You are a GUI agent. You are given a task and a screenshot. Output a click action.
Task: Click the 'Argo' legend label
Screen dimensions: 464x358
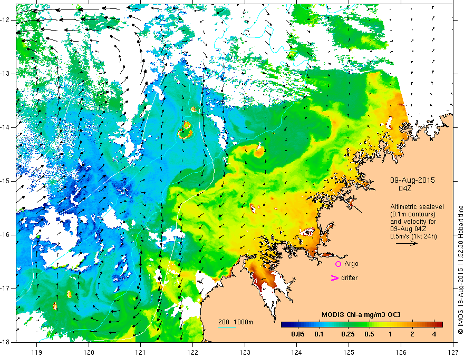[x=351, y=264]
